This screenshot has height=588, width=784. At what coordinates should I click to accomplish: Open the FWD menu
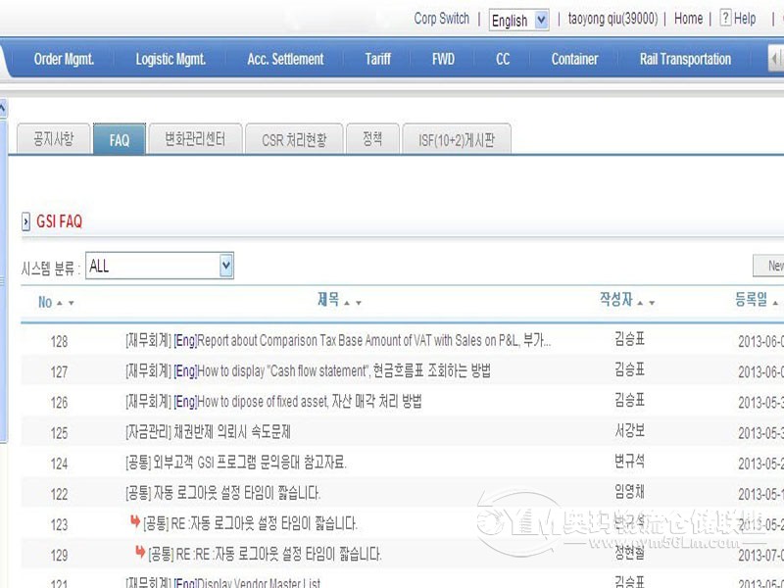(444, 59)
